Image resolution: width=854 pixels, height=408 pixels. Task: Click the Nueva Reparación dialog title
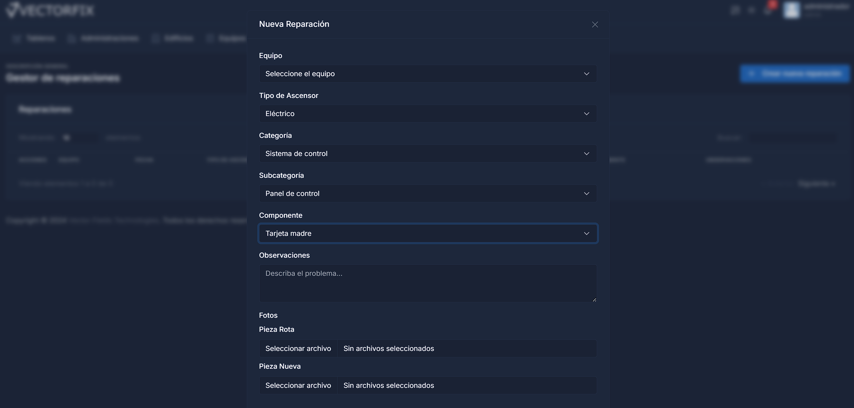pyautogui.click(x=294, y=24)
